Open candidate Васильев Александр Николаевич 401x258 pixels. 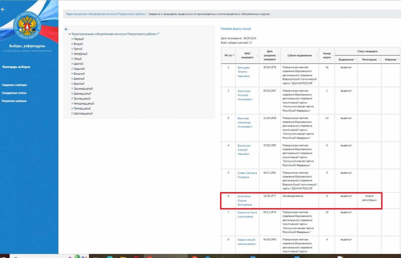245,122
